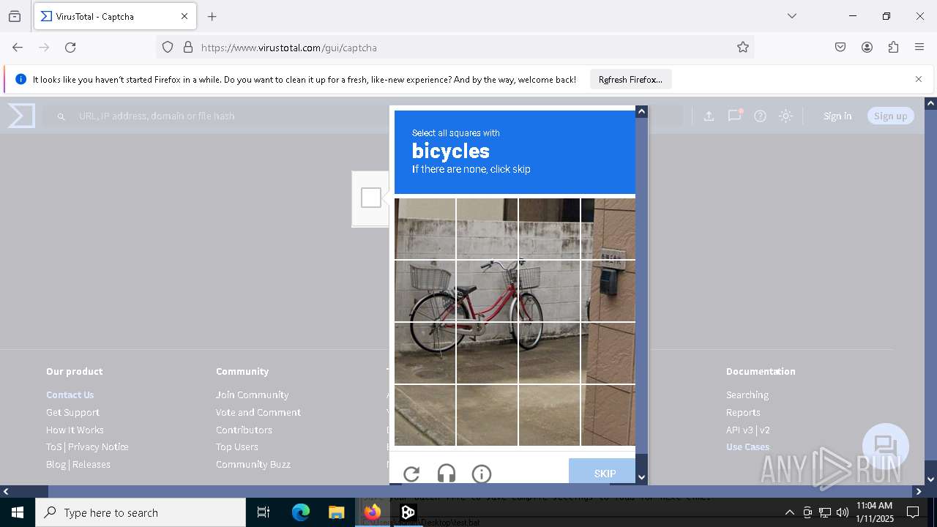Toggle light/dark theme sun icon
The height and width of the screenshot is (527, 937).
(x=785, y=116)
